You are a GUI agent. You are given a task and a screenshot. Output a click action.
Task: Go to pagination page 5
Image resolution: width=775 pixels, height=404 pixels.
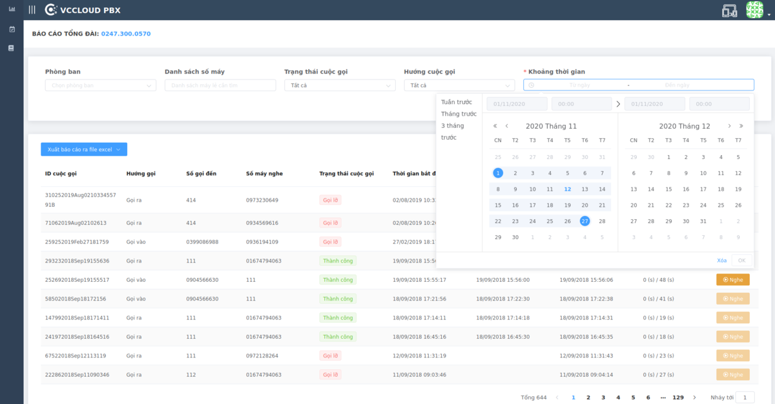coord(633,398)
